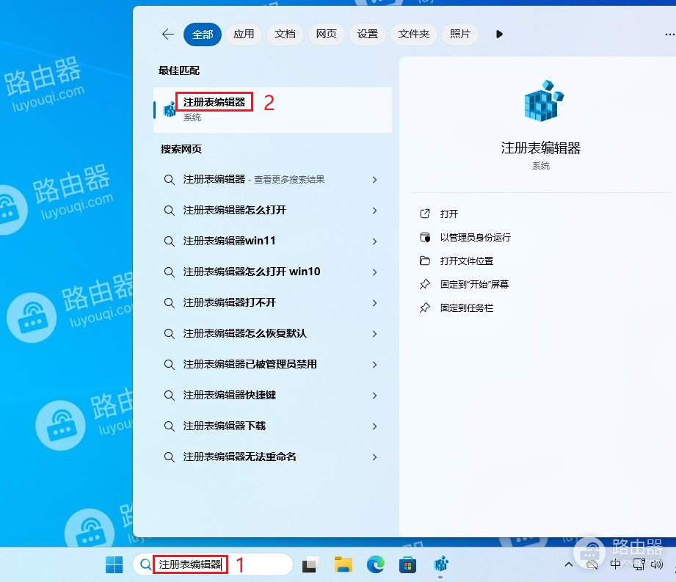Open Task View on the taskbar

coord(310,565)
